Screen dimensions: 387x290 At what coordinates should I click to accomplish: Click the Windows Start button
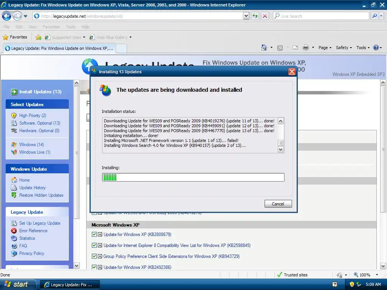click(x=18, y=284)
